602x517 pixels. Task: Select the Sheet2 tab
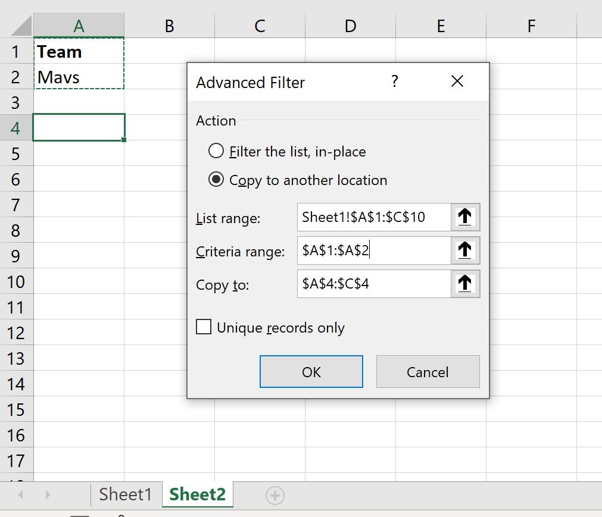pyautogui.click(x=197, y=494)
